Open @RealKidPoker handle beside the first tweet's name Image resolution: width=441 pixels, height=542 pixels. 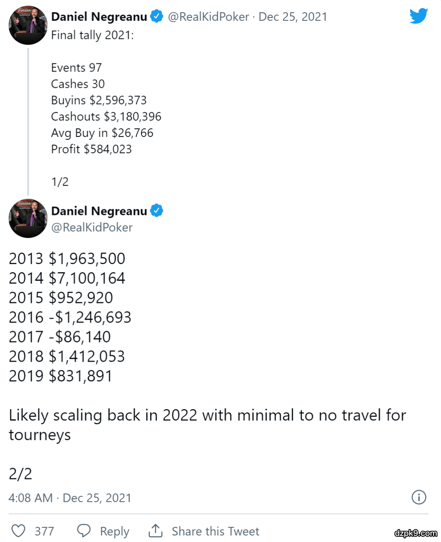pyautogui.click(x=208, y=17)
